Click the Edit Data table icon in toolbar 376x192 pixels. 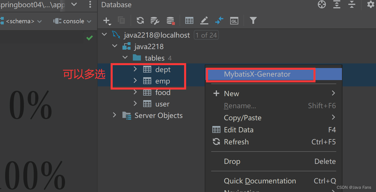click(x=189, y=20)
